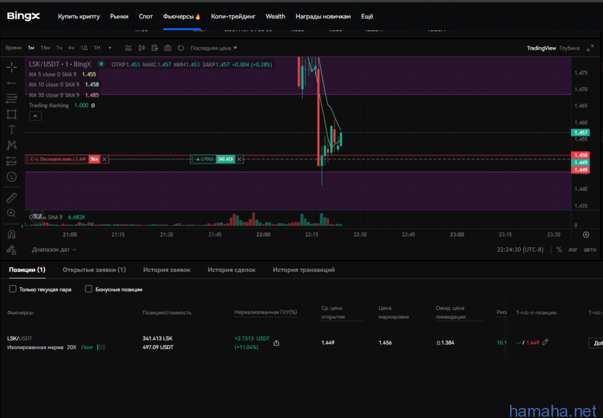The height and width of the screenshot is (418, 603).
Task: Switch chart view to Глубина
Action: [x=570, y=48]
